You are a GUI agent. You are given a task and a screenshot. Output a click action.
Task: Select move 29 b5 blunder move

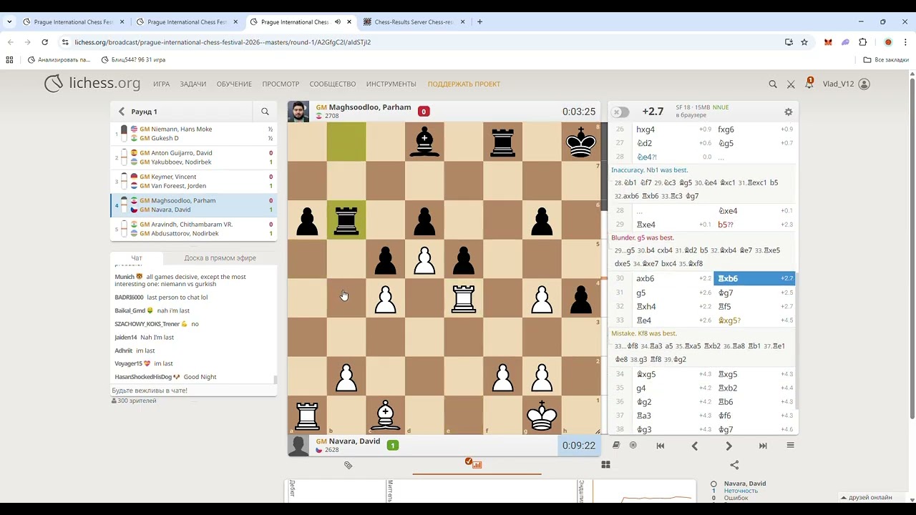(x=754, y=225)
